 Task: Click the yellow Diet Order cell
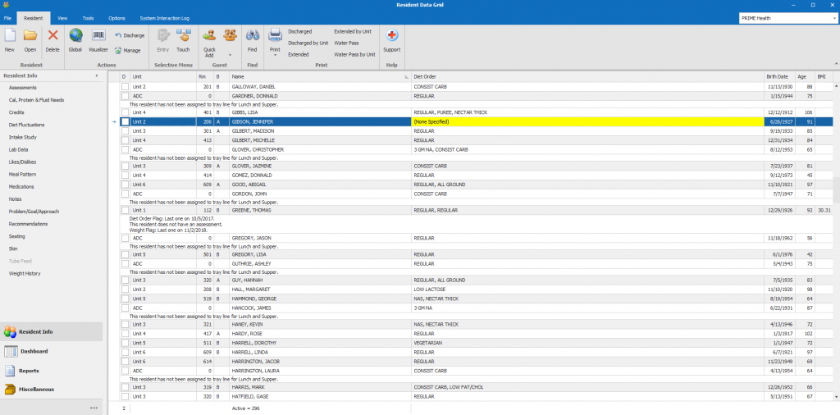coord(587,121)
